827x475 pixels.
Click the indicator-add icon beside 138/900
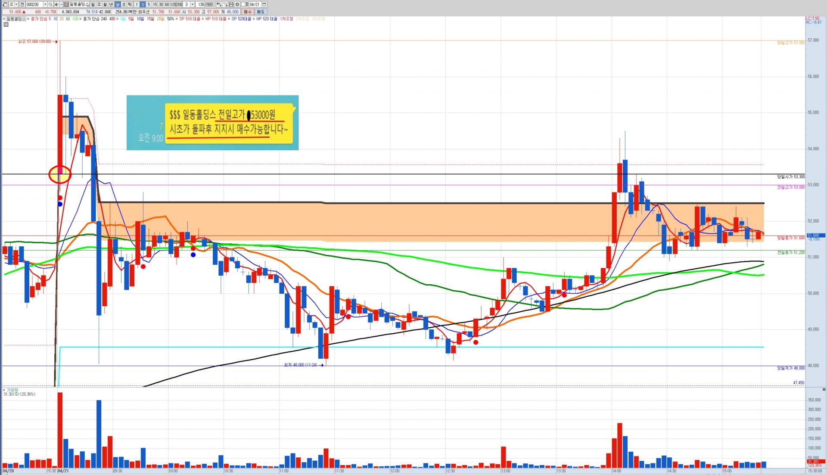point(219,4)
